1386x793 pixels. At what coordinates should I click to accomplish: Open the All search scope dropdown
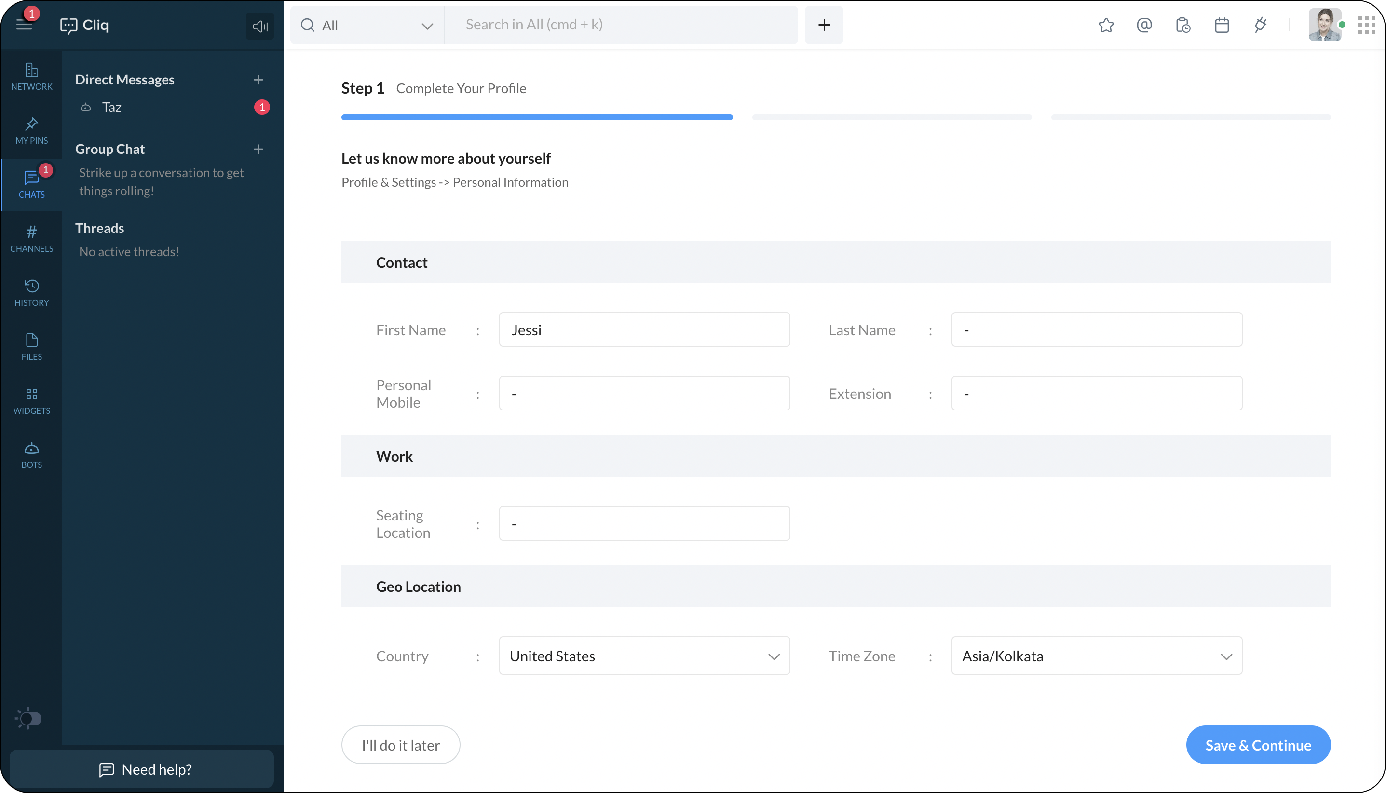(x=367, y=25)
